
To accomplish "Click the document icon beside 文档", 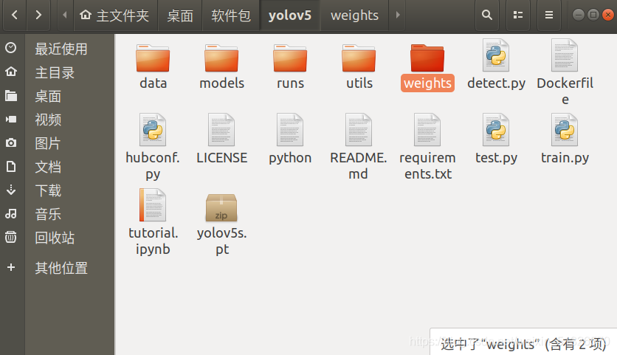I will click(11, 167).
